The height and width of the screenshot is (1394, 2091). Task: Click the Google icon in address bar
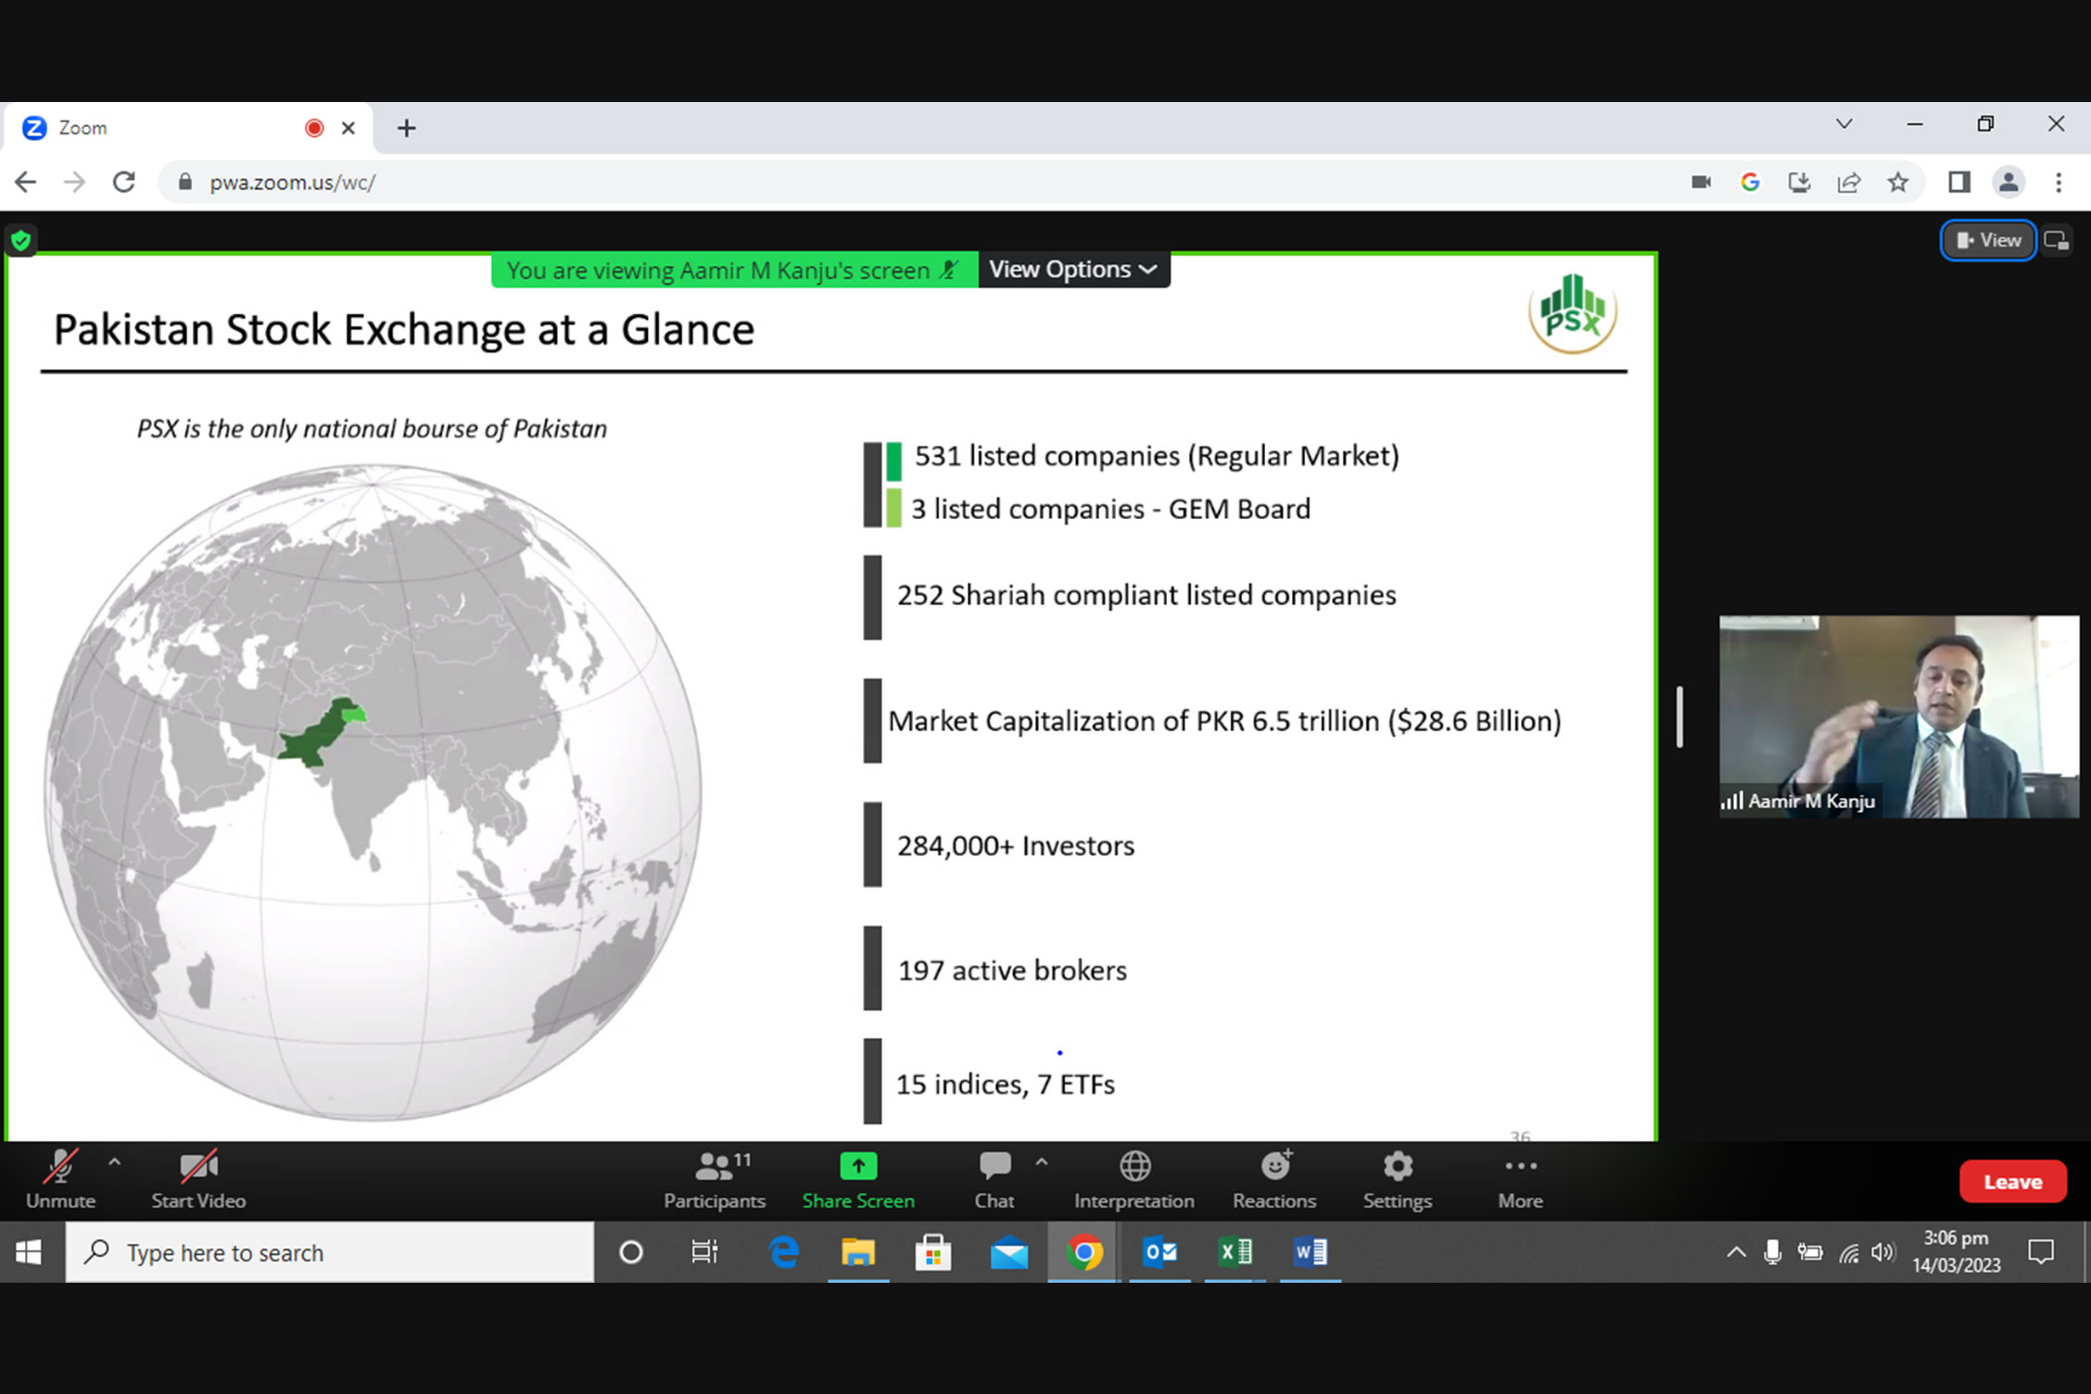click(1750, 183)
